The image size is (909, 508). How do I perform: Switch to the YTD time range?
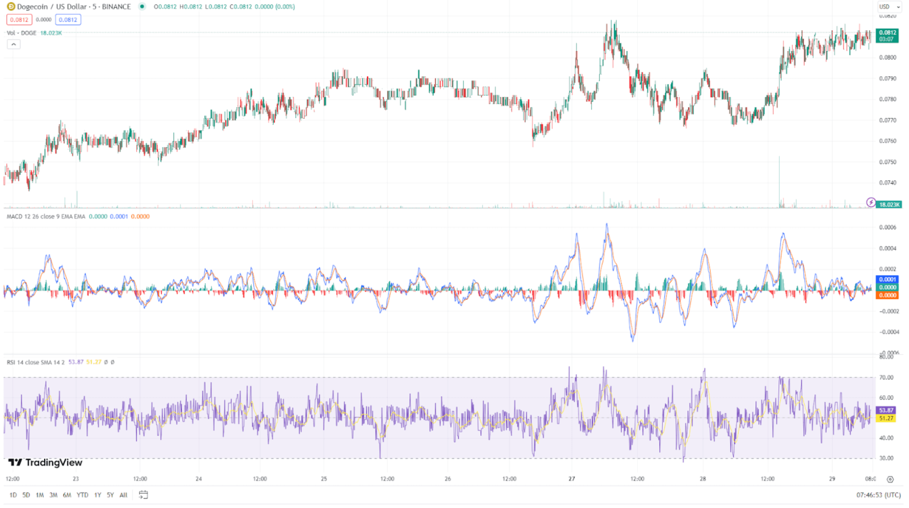click(82, 495)
